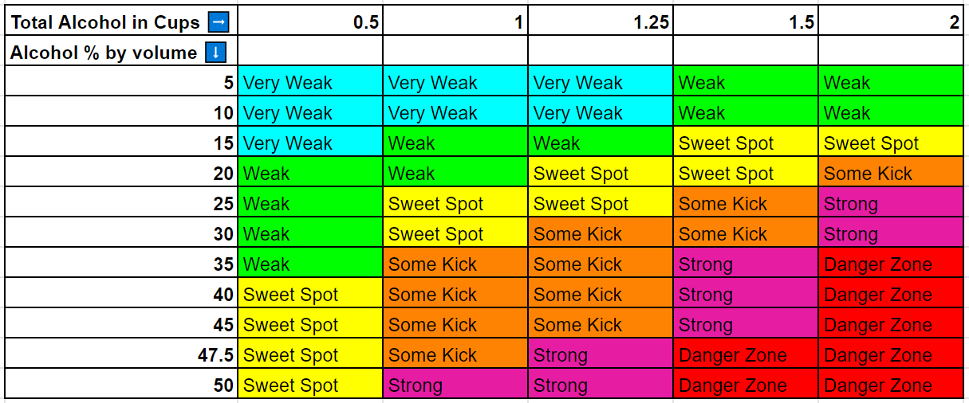Select the 0.5 cups column header
The width and height of the screenshot is (969, 403).
[310, 22]
